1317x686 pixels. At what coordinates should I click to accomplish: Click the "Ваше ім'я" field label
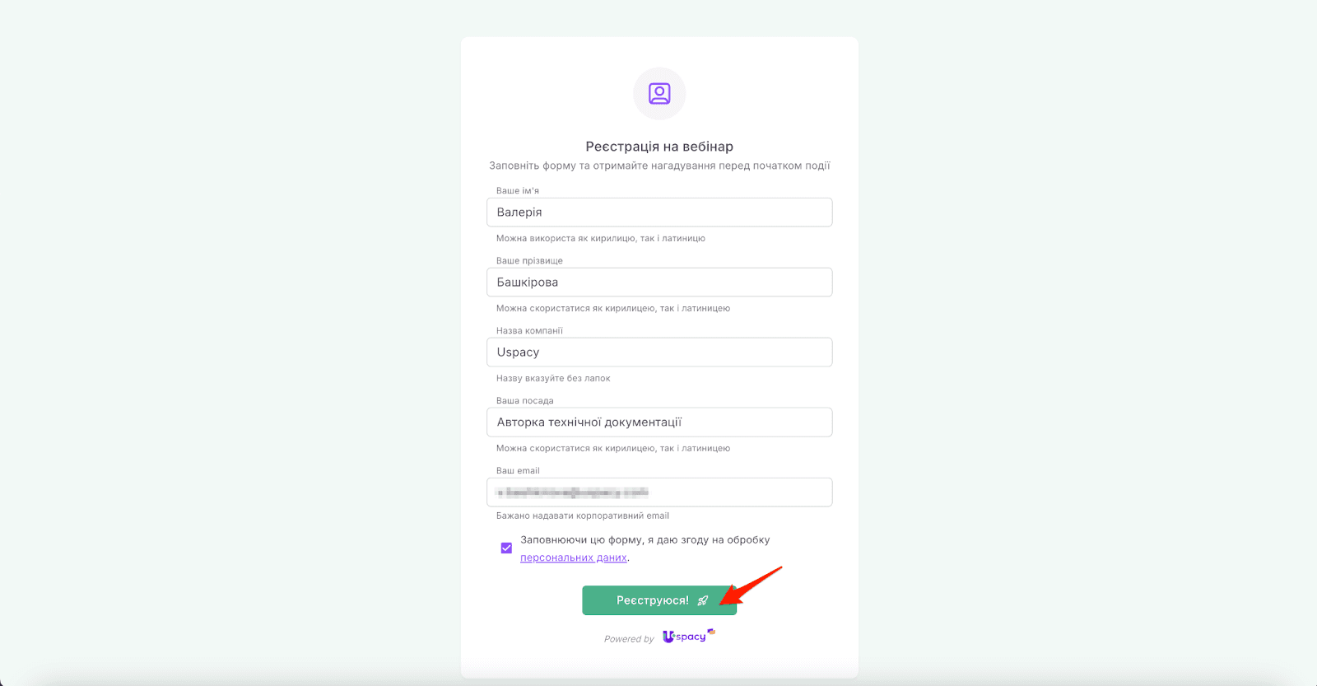(518, 190)
